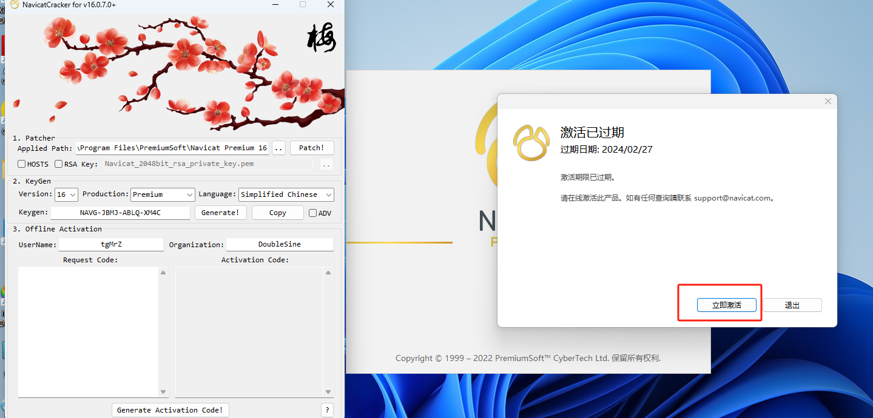Screen dimensions: 873x418
Task: Click the Navicat logo in the expired dialog
Action: 532,142
